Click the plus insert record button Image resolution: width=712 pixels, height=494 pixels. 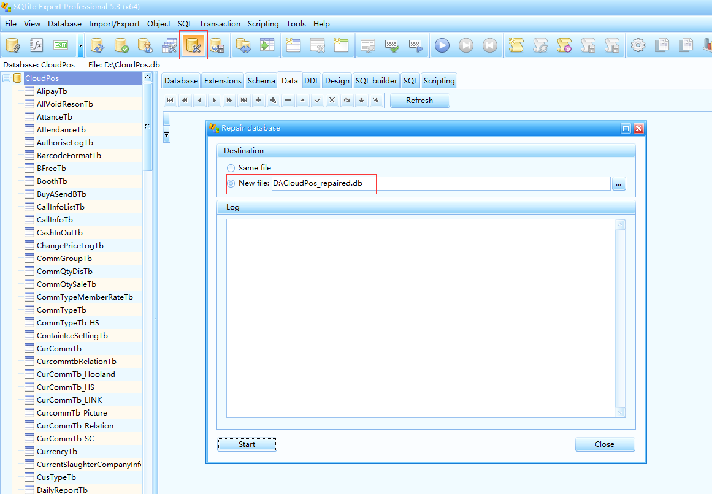(258, 101)
